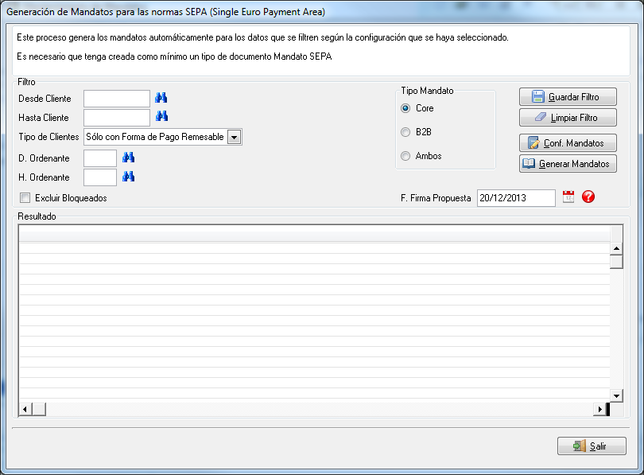Click binoculars icon next to H. Ordenante
Screen dimensions: 644x475
click(129, 177)
